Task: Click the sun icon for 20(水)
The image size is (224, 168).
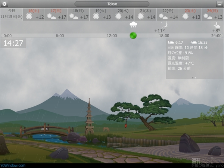Action: (118, 16)
